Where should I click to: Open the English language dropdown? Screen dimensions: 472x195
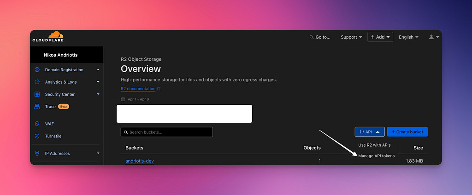coord(409,37)
